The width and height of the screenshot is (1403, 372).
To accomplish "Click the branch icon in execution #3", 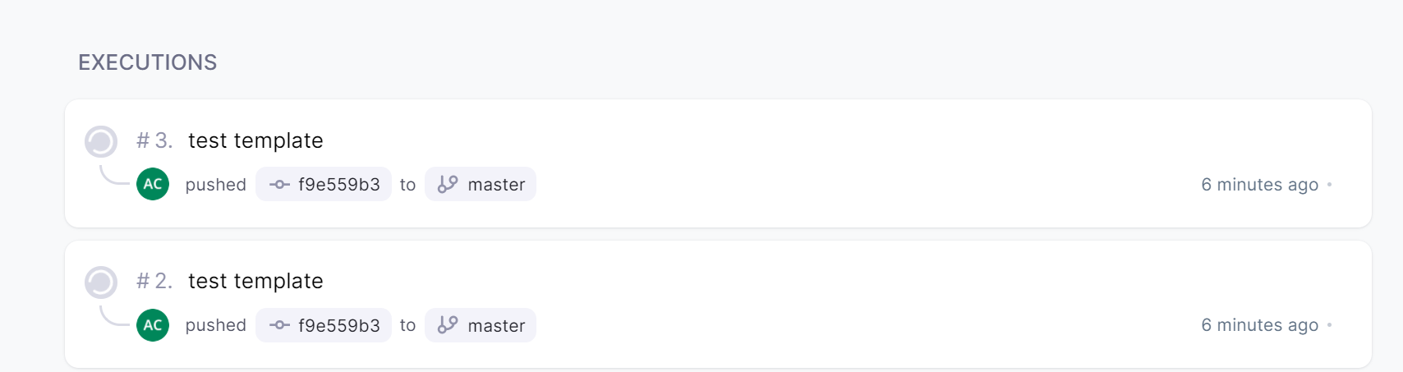I will (448, 184).
